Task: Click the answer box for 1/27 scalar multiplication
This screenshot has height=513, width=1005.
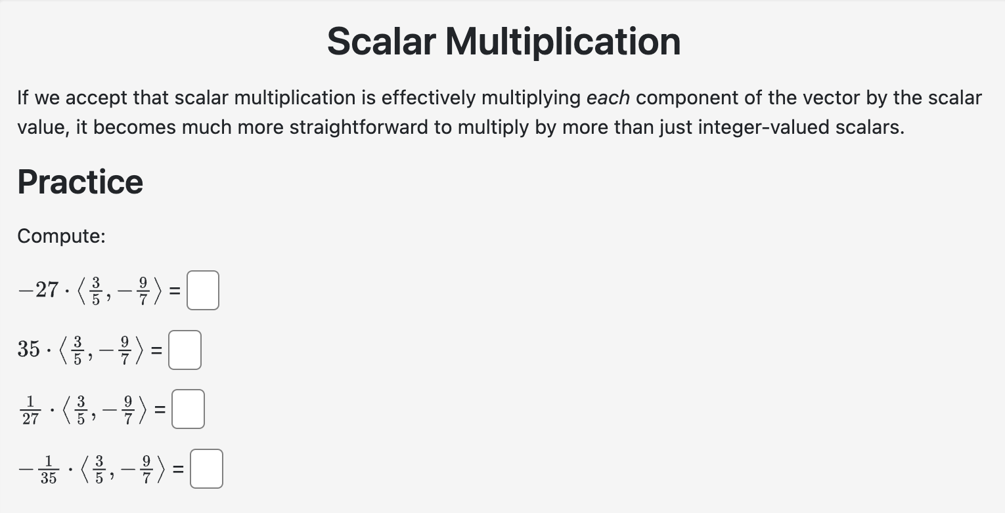Action: tap(188, 408)
